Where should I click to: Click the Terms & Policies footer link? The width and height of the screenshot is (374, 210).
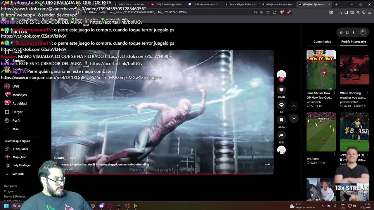click(15, 197)
